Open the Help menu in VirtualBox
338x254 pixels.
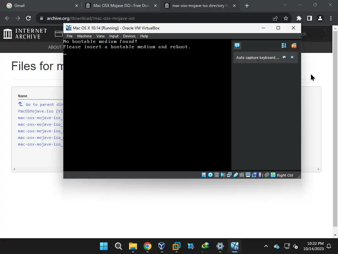[144, 36]
